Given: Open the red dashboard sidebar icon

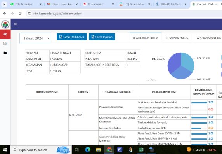Looking at the screenshot, I should 5,34.
